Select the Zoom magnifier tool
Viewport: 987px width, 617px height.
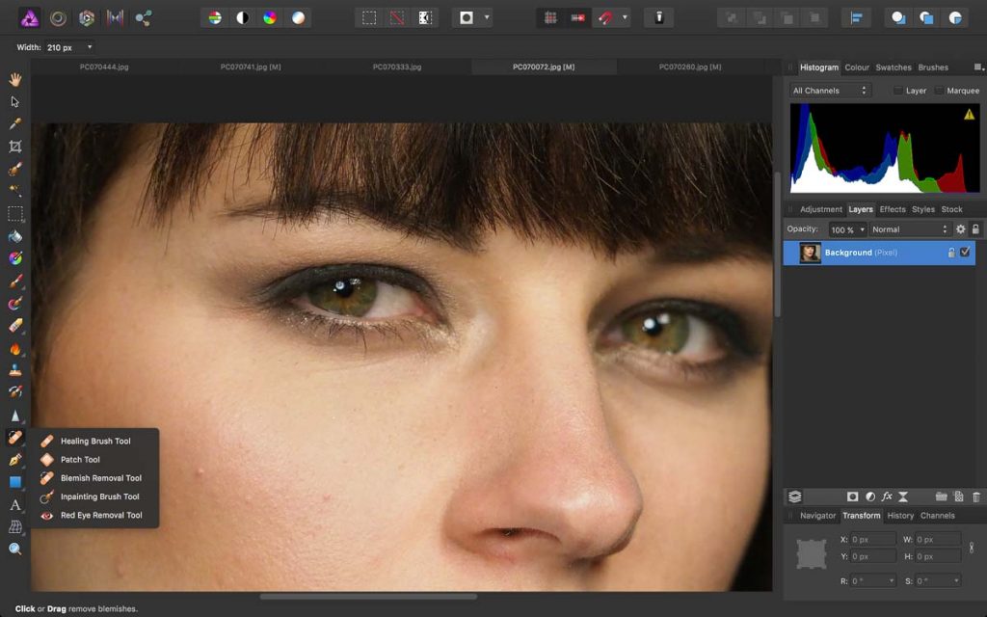[x=15, y=550]
